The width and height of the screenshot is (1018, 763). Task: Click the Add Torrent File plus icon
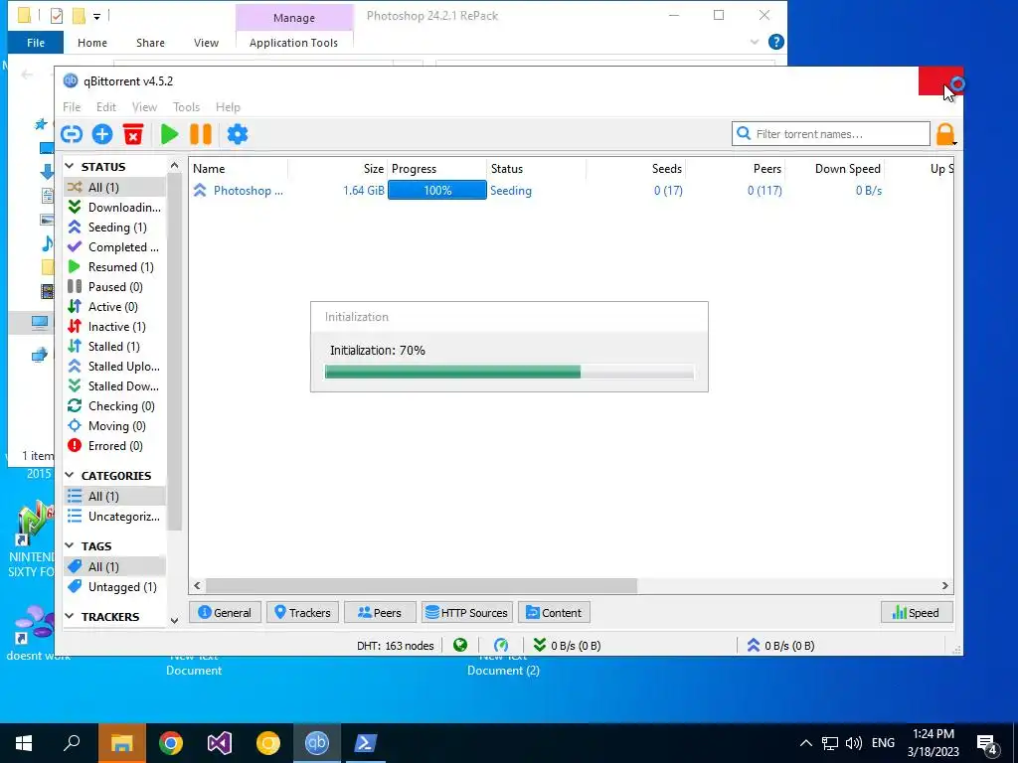pos(102,134)
